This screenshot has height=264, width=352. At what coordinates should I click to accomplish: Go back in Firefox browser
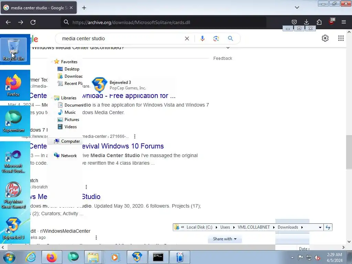pyautogui.click(x=8, y=22)
